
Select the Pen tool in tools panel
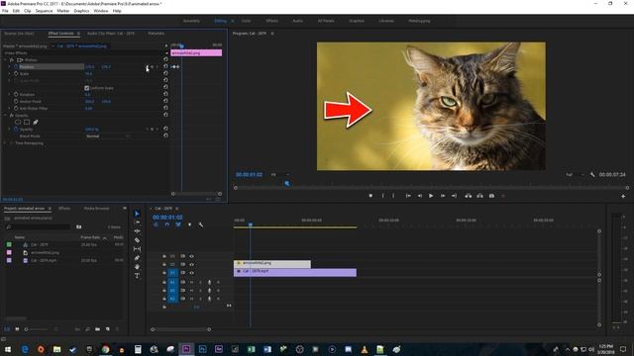[137, 258]
